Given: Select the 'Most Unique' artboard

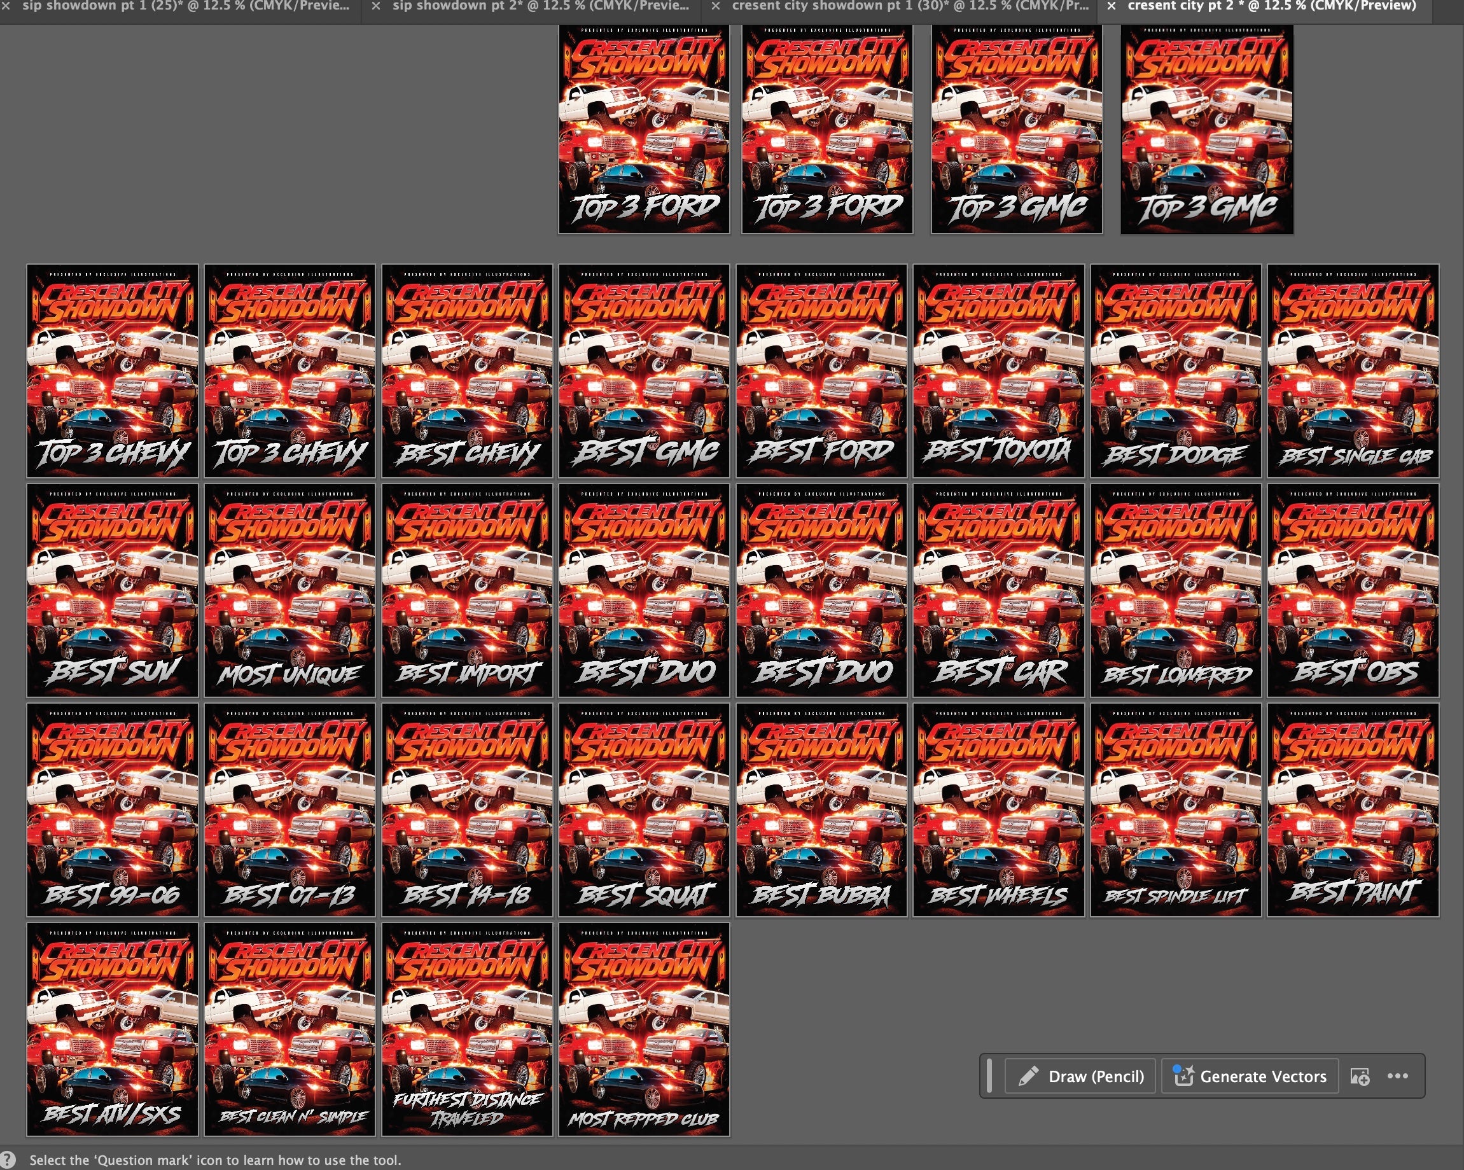Looking at the screenshot, I should point(289,590).
